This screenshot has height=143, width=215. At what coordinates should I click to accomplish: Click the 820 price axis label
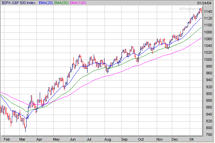pyautogui.click(x=209, y=121)
